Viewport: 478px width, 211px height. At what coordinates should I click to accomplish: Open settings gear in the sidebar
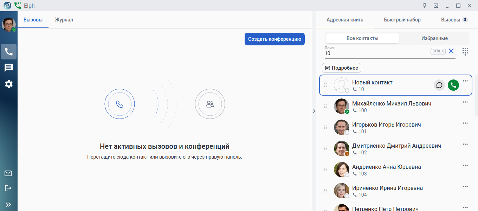(9, 84)
